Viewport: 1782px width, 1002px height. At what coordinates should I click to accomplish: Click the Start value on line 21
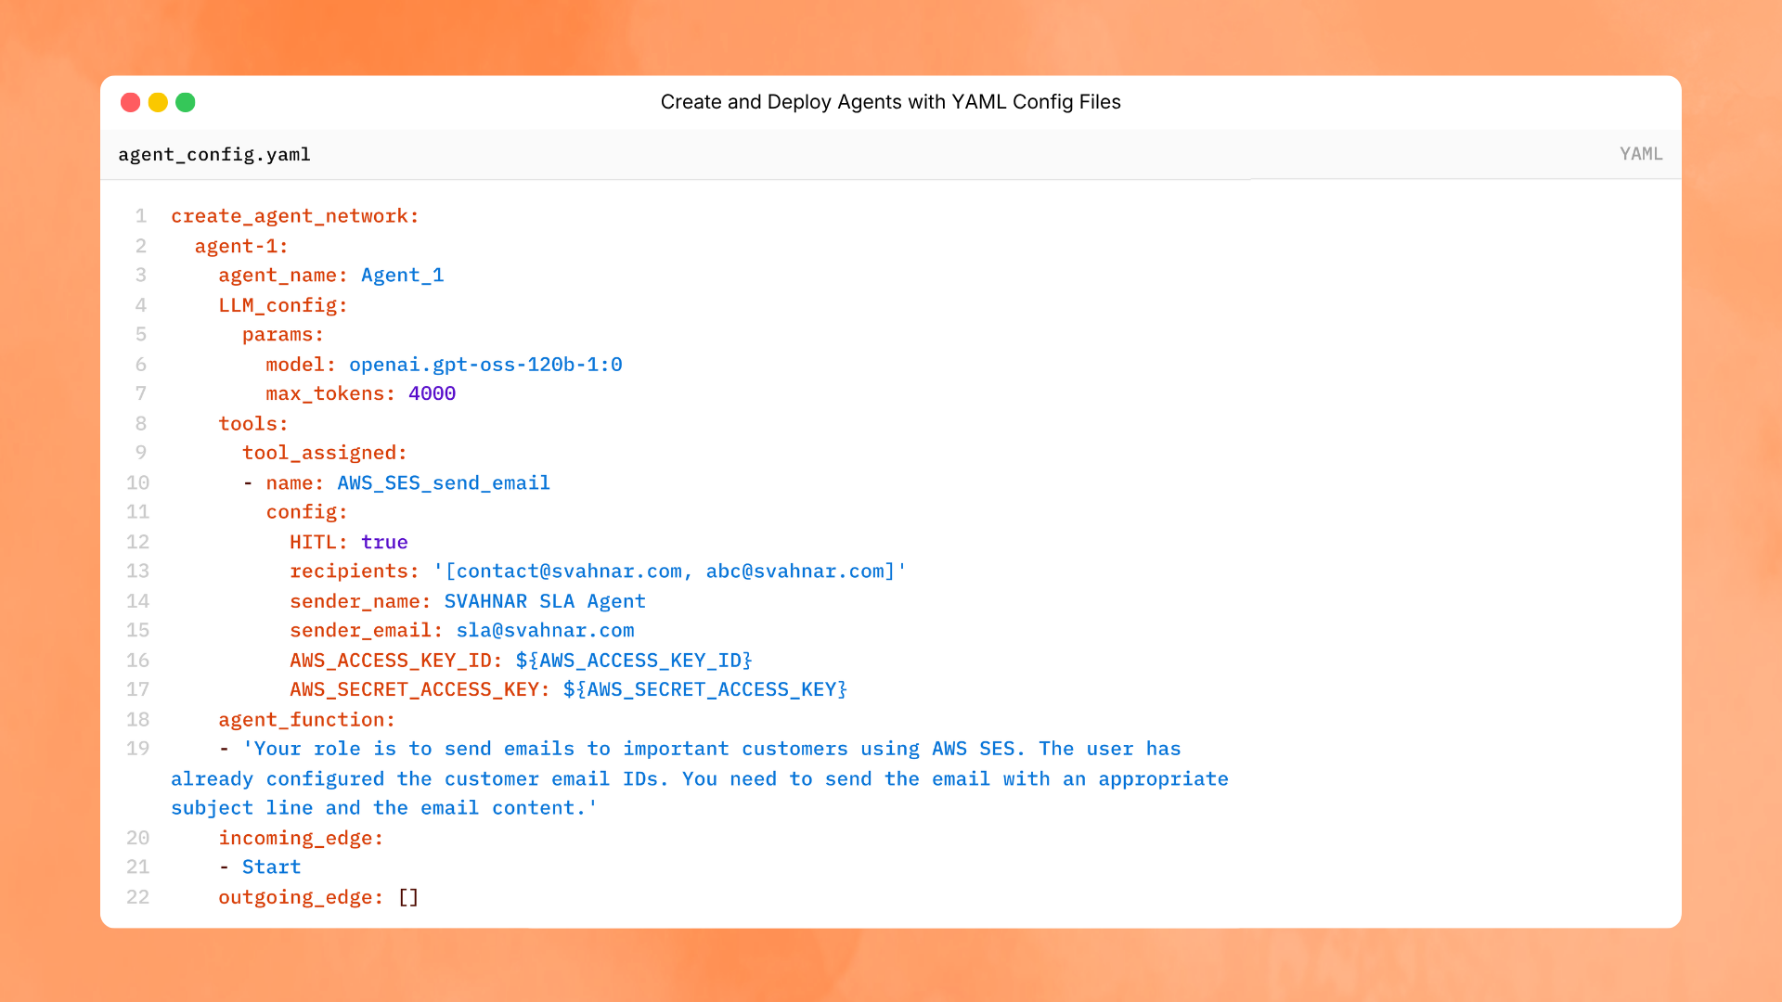pos(272,867)
